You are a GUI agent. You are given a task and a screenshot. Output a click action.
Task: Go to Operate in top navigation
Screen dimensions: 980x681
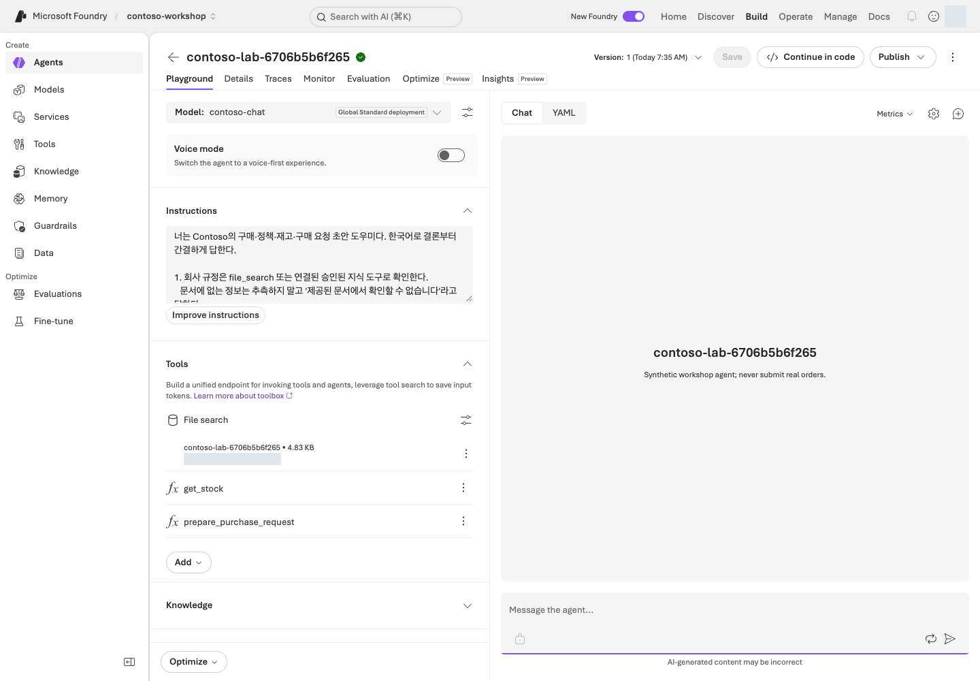pyautogui.click(x=796, y=16)
